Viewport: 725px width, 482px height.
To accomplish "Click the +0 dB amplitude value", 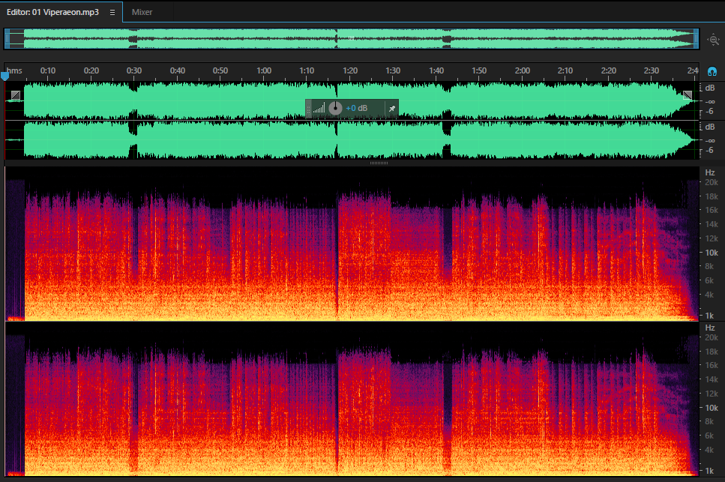I will (356, 108).
